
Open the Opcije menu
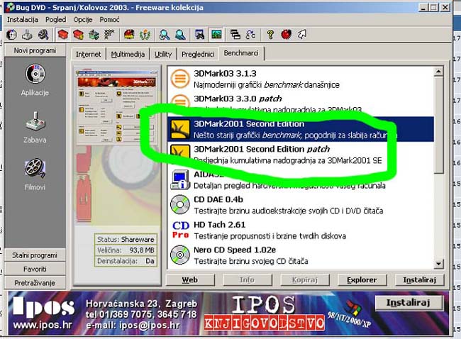click(82, 20)
